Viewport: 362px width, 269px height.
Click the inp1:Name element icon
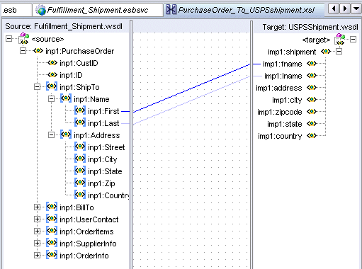coord(66,98)
